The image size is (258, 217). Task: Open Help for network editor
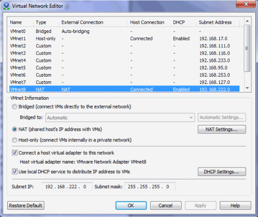click(235, 205)
